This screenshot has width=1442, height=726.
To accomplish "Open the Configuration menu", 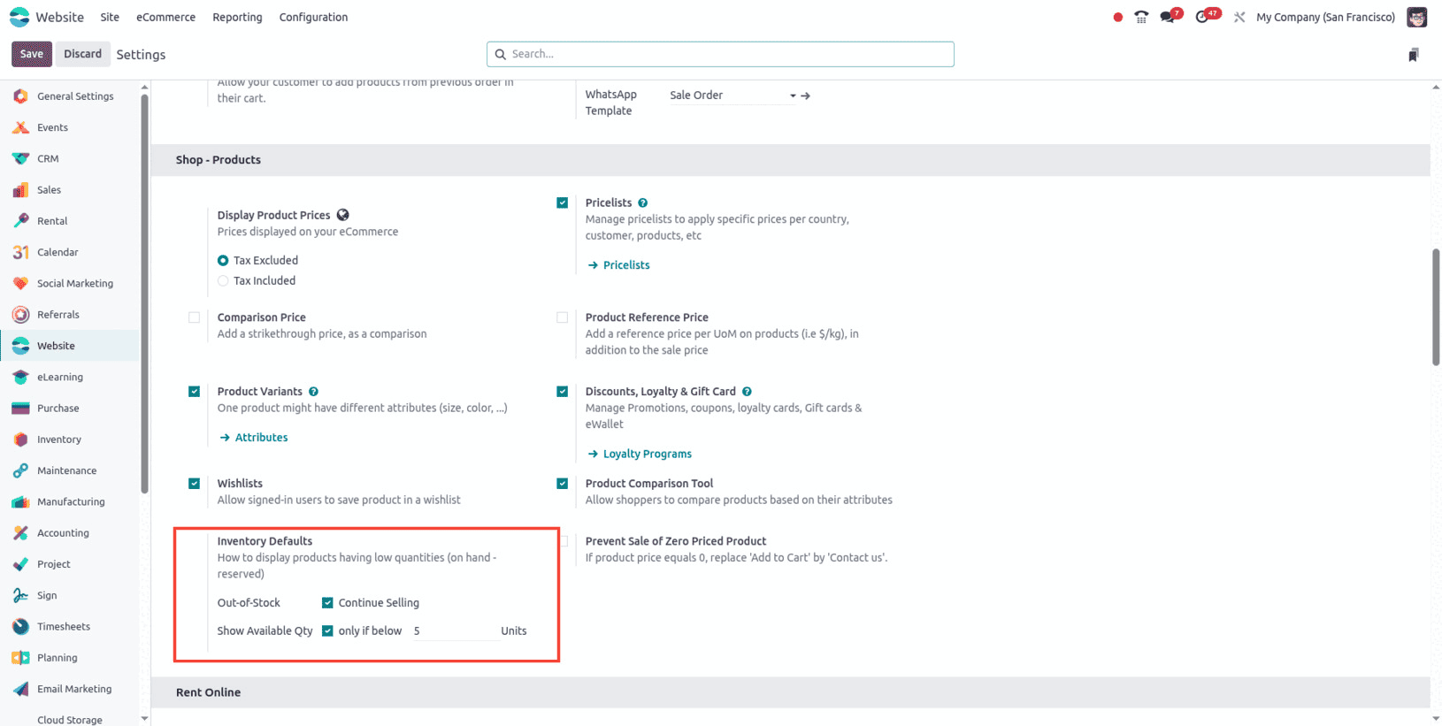I will coord(313,17).
